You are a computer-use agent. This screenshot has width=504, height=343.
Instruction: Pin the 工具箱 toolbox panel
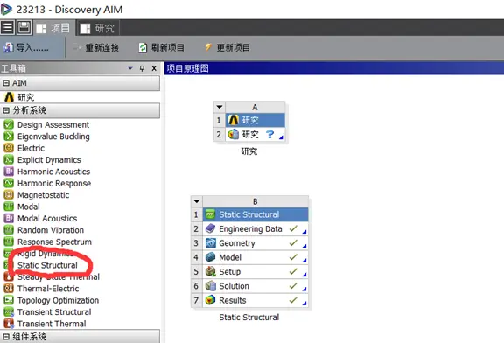pyautogui.click(x=142, y=68)
